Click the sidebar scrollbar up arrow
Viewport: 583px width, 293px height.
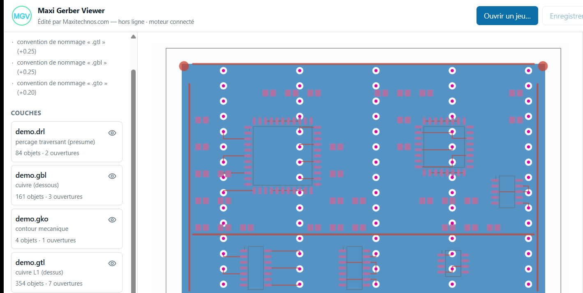pos(133,37)
